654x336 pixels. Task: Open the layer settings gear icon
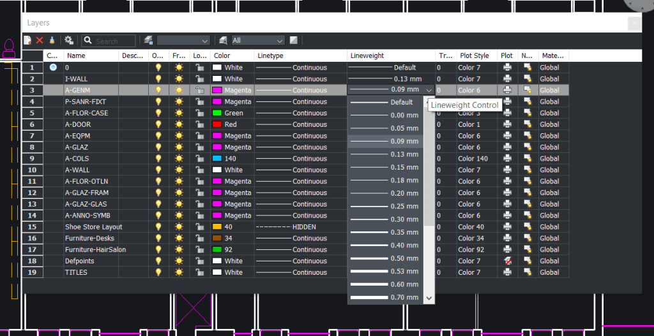69,40
